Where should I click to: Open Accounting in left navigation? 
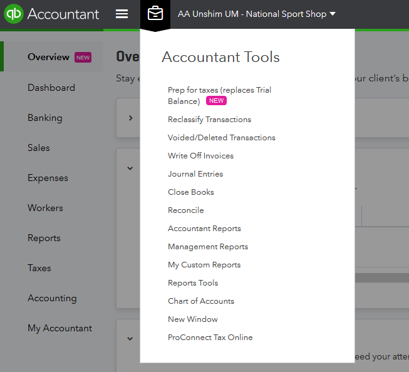tap(52, 298)
